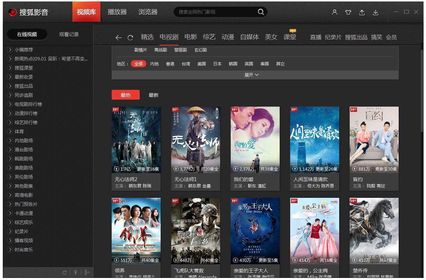Screen dimensions: 426x280
Task: Expand 同步追剧 in sidebar
Action: (23, 95)
